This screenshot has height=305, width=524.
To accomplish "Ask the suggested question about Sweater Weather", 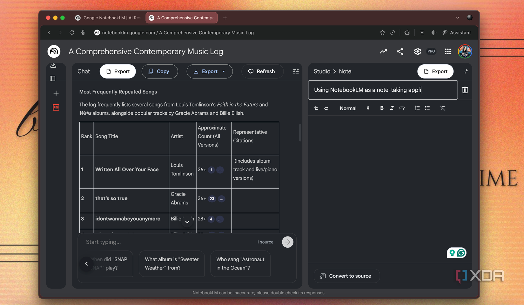I will 171,263.
